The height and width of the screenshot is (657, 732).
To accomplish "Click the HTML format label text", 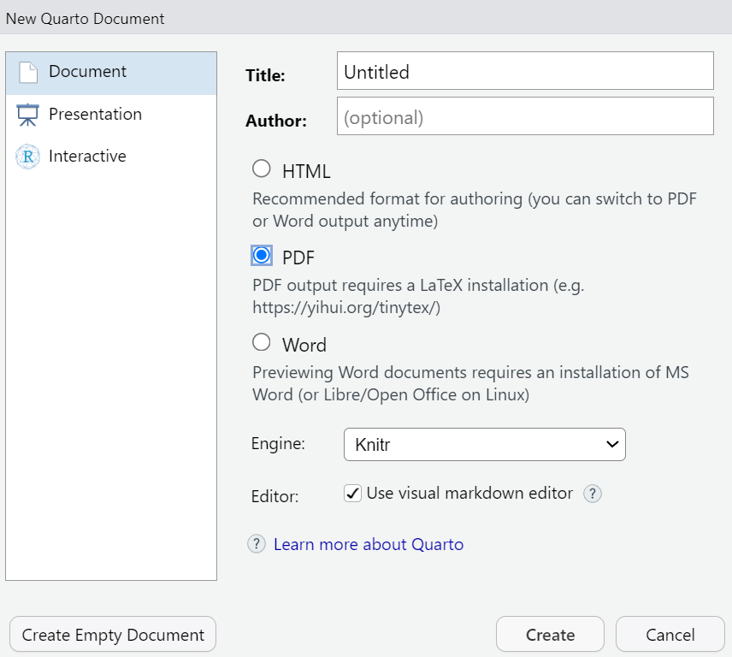I will [x=306, y=172].
